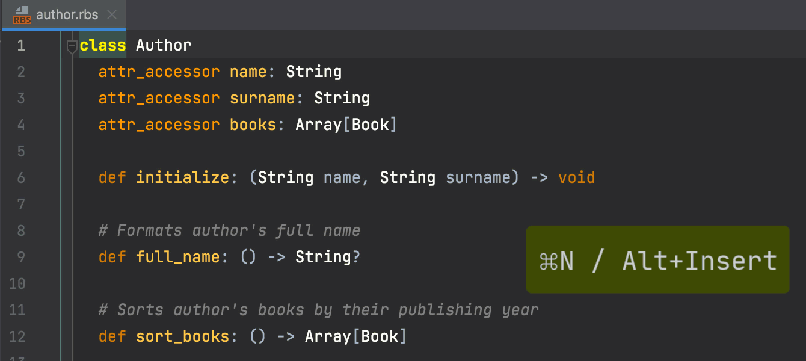This screenshot has height=361, width=806.
Task: Click line number 6 in the gutter
Action: [21, 178]
